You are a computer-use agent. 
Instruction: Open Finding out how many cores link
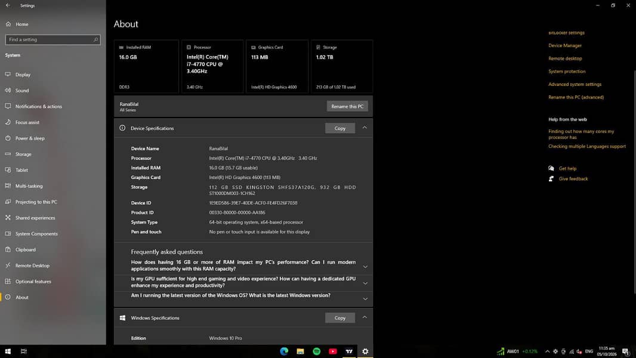tap(581, 134)
